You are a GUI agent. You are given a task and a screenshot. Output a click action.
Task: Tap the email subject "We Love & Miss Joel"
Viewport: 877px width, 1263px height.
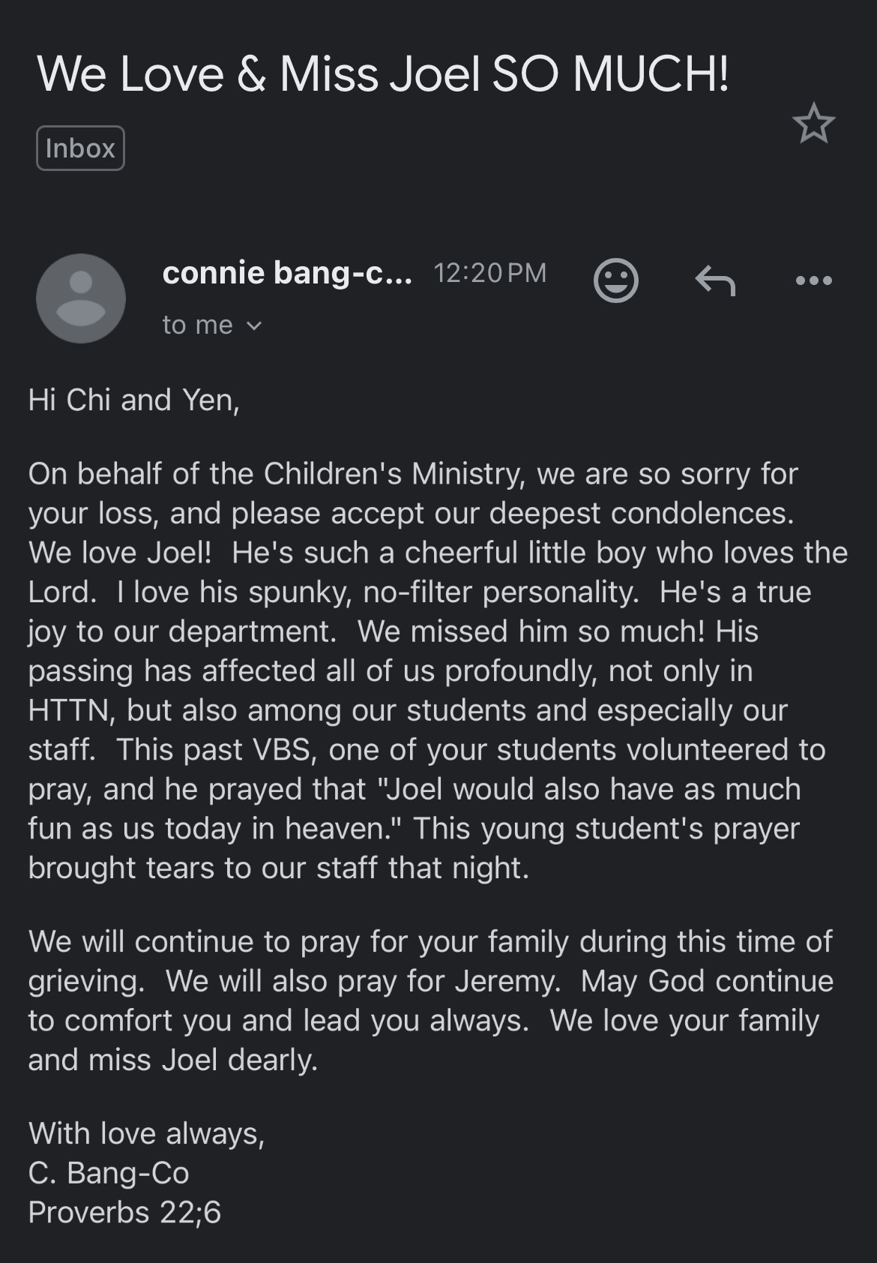382,74
